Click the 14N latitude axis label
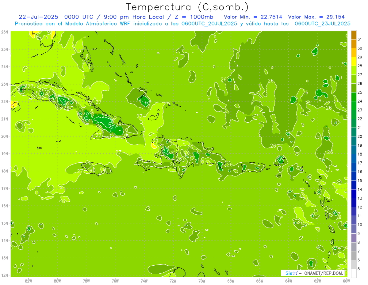The image size is (368, 285). [x=5, y=240]
